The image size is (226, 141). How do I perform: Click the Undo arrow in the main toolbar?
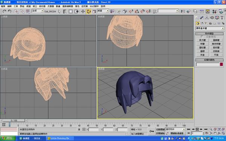click(4, 11)
